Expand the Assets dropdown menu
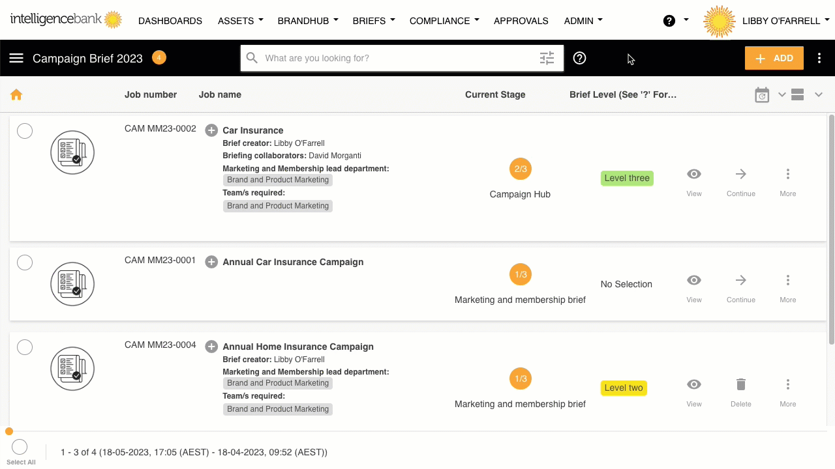Viewport: 835px width, 469px height. tap(241, 21)
